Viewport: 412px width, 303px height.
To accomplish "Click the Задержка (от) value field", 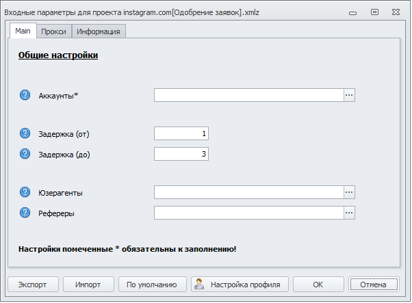I will [181, 133].
